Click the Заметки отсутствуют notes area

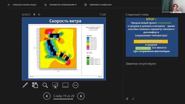click(141, 64)
